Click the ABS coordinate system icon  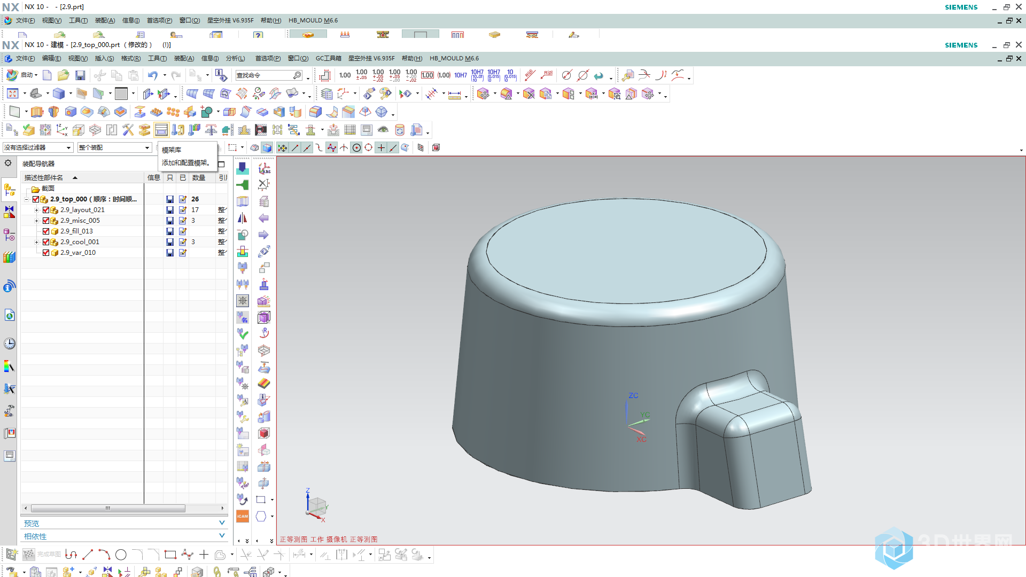click(264, 168)
